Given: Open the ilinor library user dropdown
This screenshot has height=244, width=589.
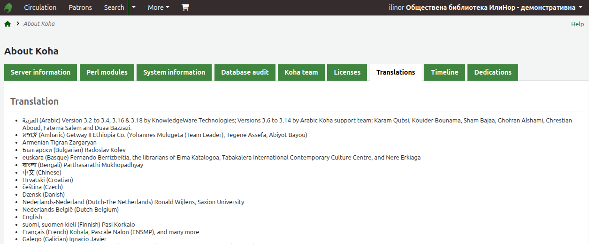Looking at the screenshot, I should click(x=486, y=8).
